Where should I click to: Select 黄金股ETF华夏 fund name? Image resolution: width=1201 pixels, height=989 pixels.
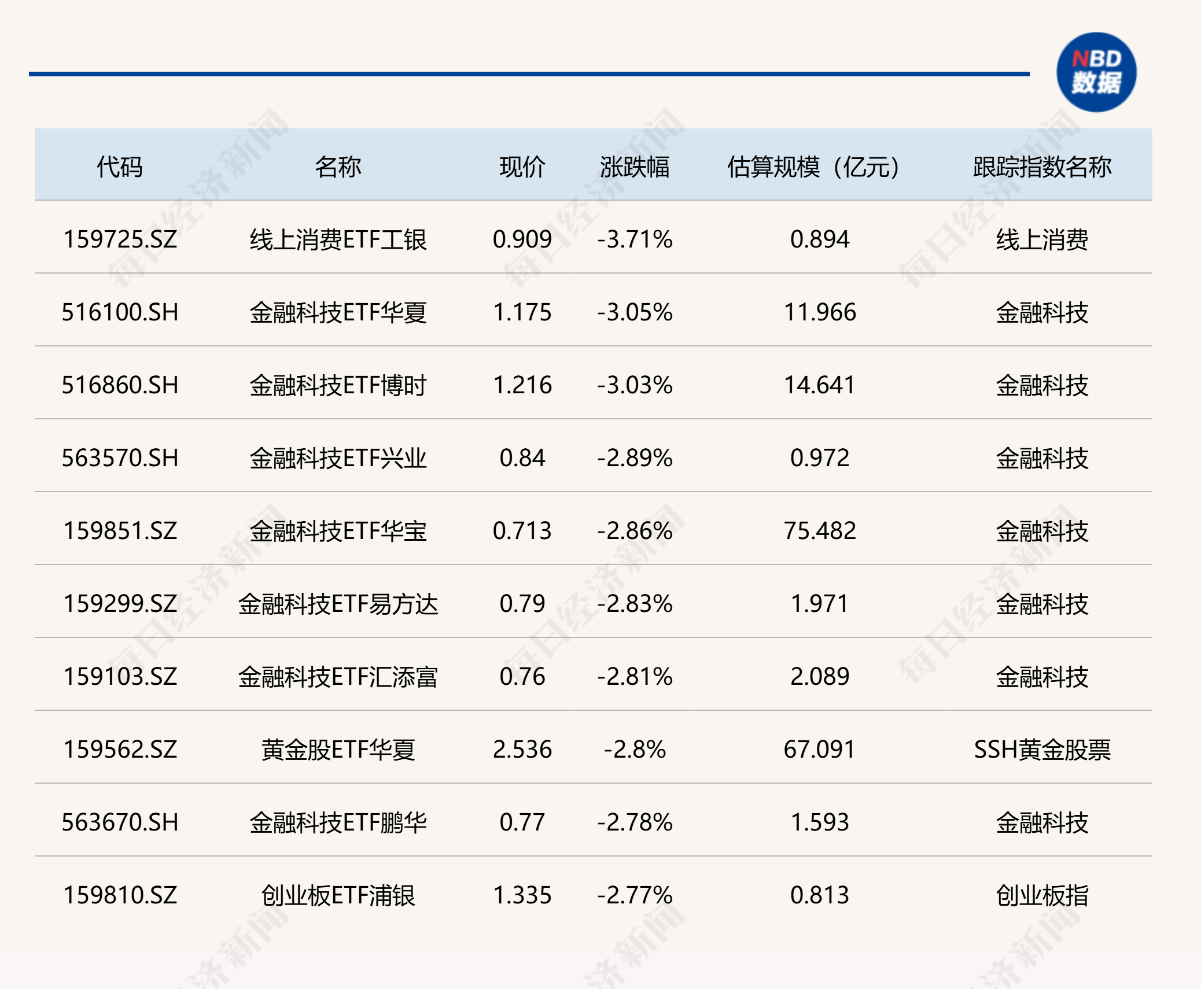pos(338,750)
